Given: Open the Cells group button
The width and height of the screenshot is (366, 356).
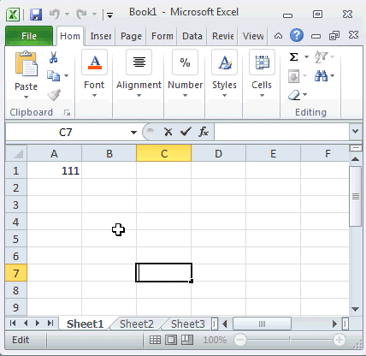Looking at the screenshot, I should tap(262, 74).
